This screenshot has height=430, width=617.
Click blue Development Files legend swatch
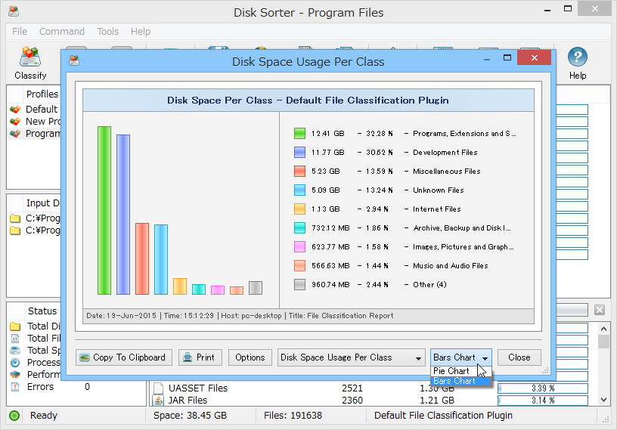coord(299,152)
